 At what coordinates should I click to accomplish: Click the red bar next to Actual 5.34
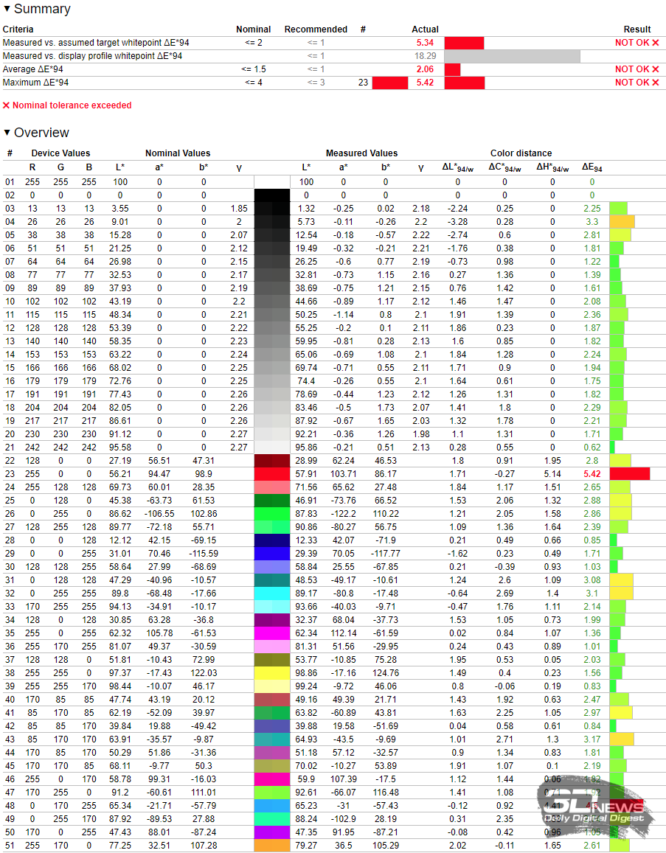464,43
